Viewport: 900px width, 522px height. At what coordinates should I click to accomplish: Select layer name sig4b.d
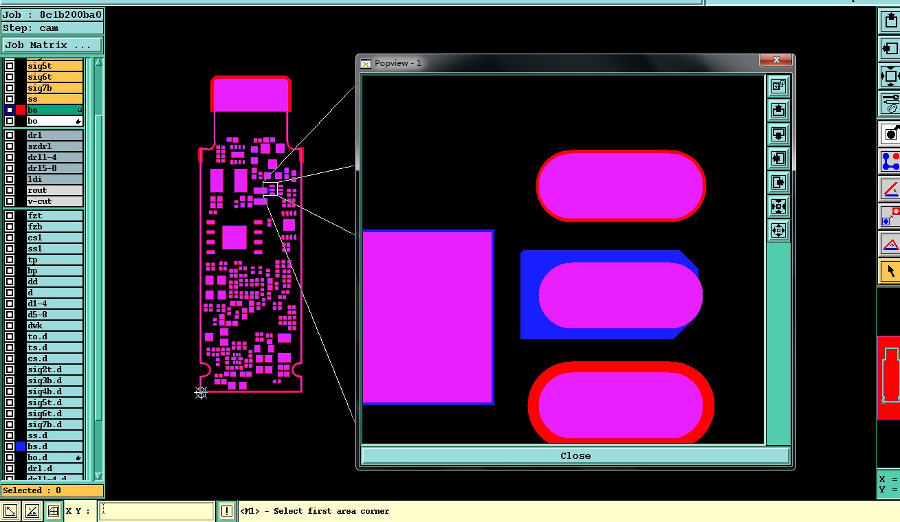pyautogui.click(x=55, y=391)
